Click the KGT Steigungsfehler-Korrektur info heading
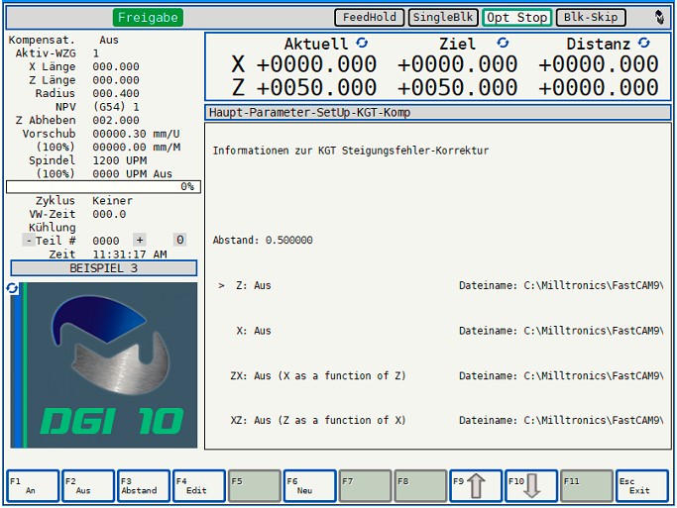677x508 pixels. (351, 151)
